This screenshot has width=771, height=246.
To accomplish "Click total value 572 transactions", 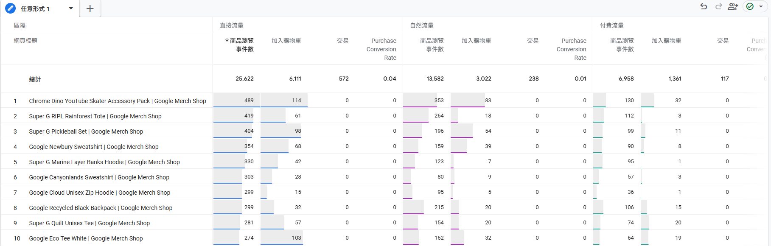I will click(x=344, y=78).
